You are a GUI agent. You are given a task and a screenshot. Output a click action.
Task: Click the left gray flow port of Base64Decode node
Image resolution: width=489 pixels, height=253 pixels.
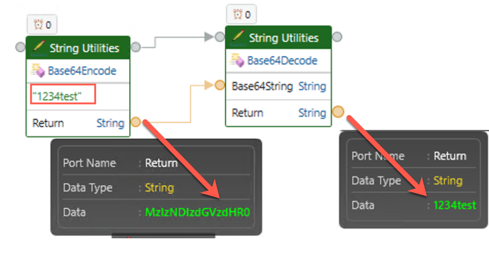pos(220,37)
